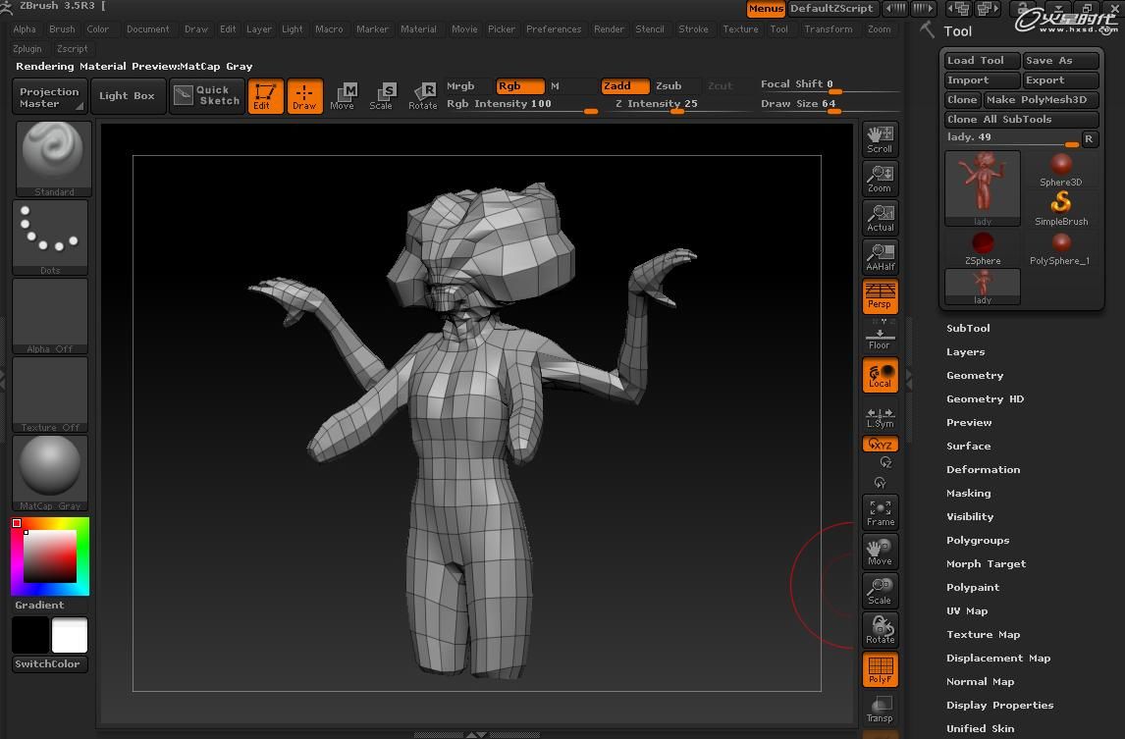The width and height of the screenshot is (1125, 739).
Task: Click the Scroll navigation icon
Action: 880,138
